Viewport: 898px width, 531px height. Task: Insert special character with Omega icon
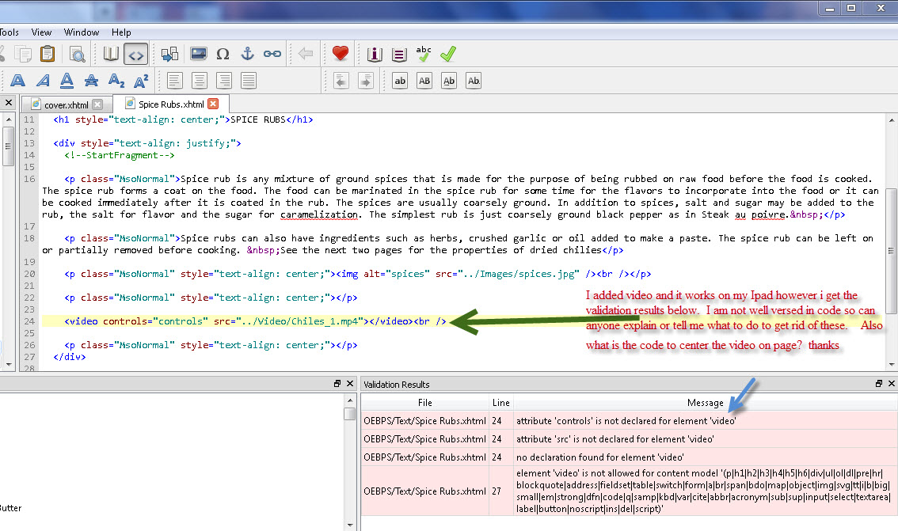click(223, 54)
